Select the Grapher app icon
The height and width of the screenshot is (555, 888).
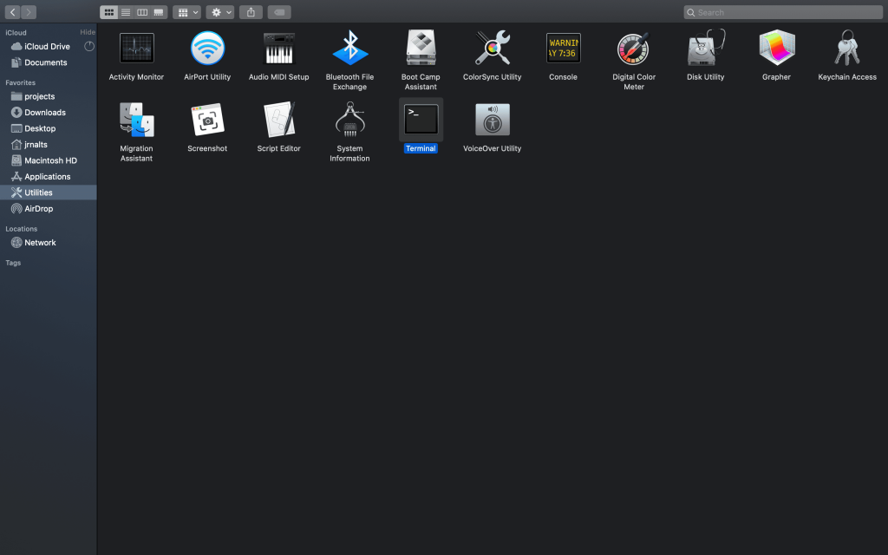tap(776, 49)
